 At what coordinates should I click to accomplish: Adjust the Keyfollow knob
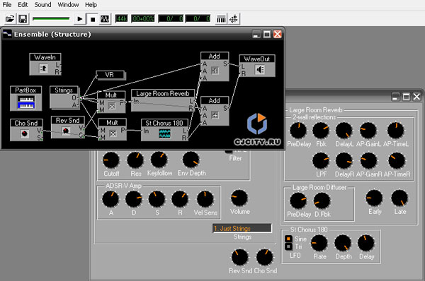click(159, 160)
